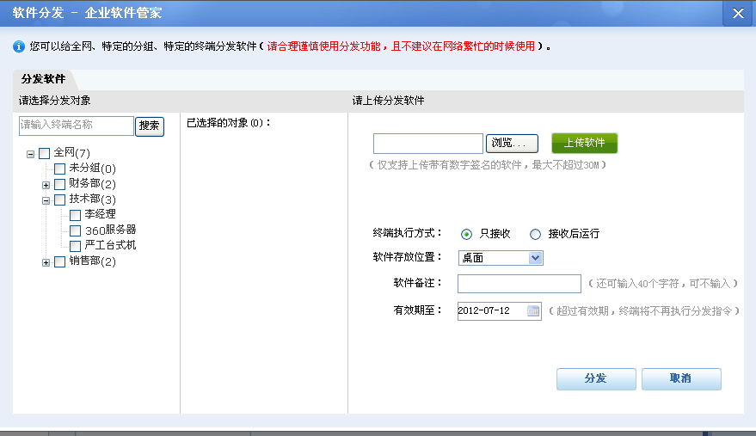This screenshot has height=436, width=756.
Task: Collapse the 技术部(3) tree node
Action: pos(46,200)
